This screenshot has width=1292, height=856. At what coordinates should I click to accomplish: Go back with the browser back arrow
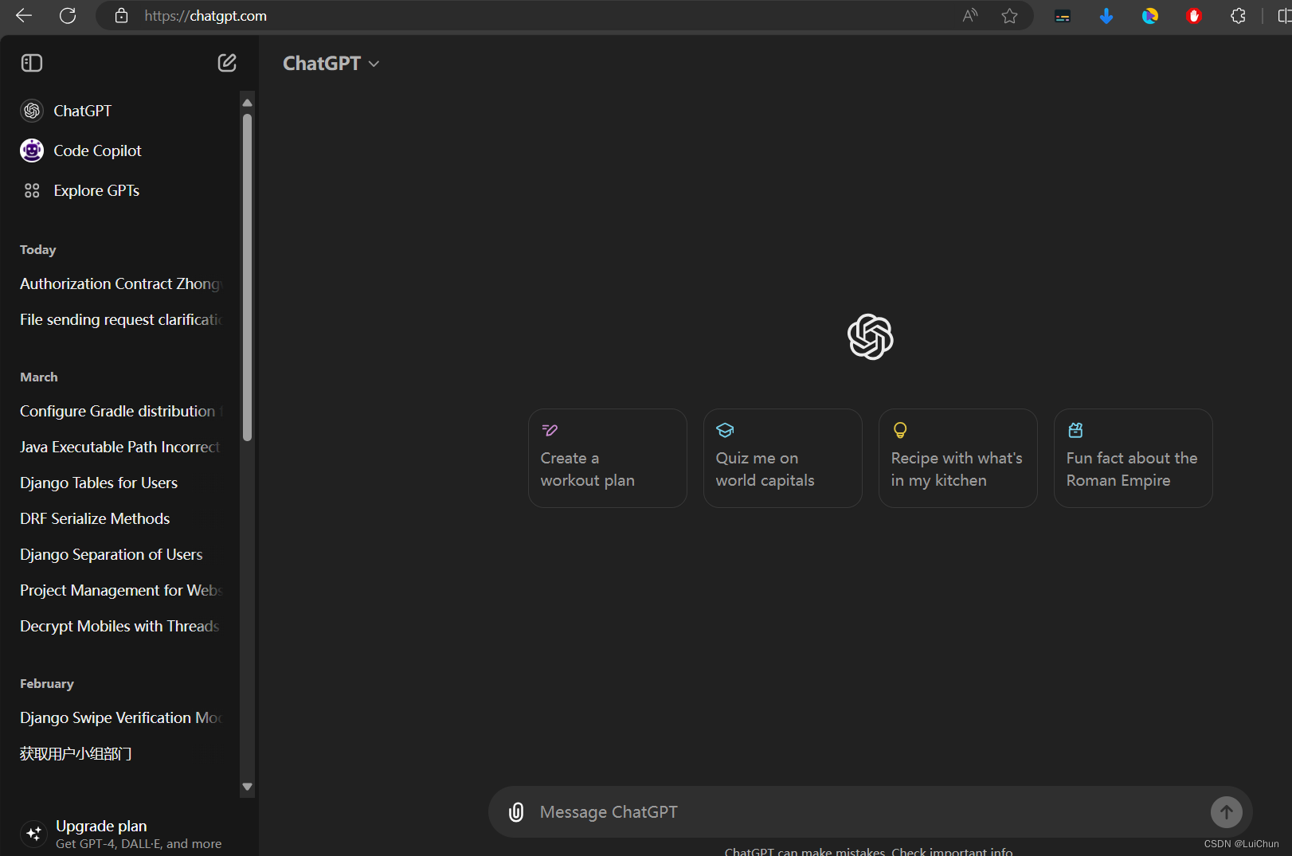(x=24, y=15)
